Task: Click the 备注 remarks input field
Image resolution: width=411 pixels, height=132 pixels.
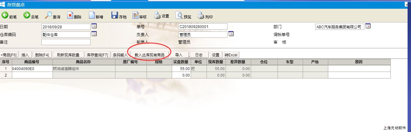Action: [x=66, y=42]
